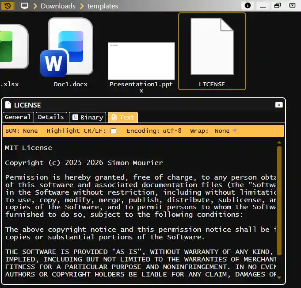The height and width of the screenshot is (288, 301).
Task: Select the Presentation1.pptx thumbnail
Action: 141,61
